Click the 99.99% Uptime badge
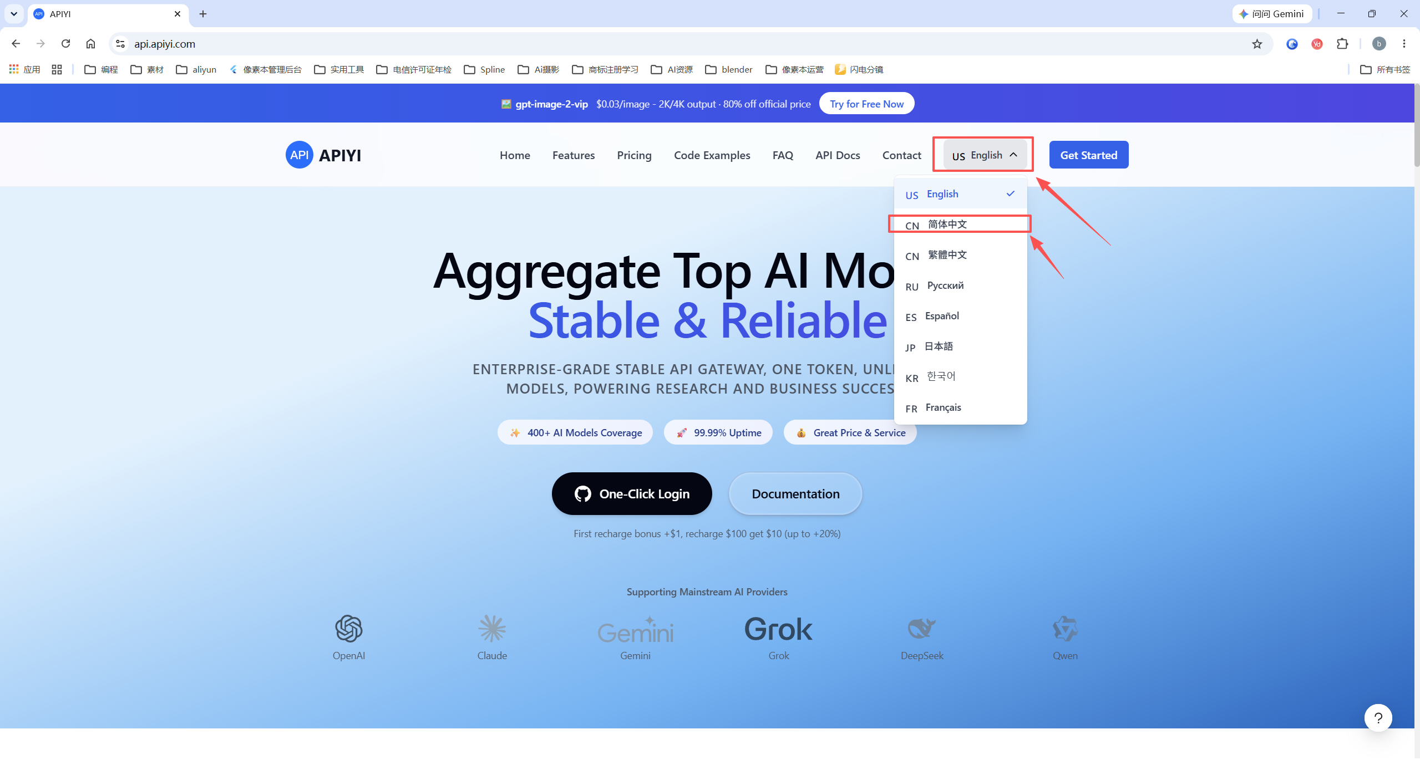The image size is (1420, 765). (718, 432)
